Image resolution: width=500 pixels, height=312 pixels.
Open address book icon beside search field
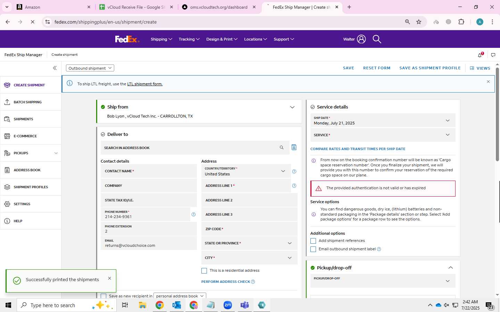tap(294, 147)
